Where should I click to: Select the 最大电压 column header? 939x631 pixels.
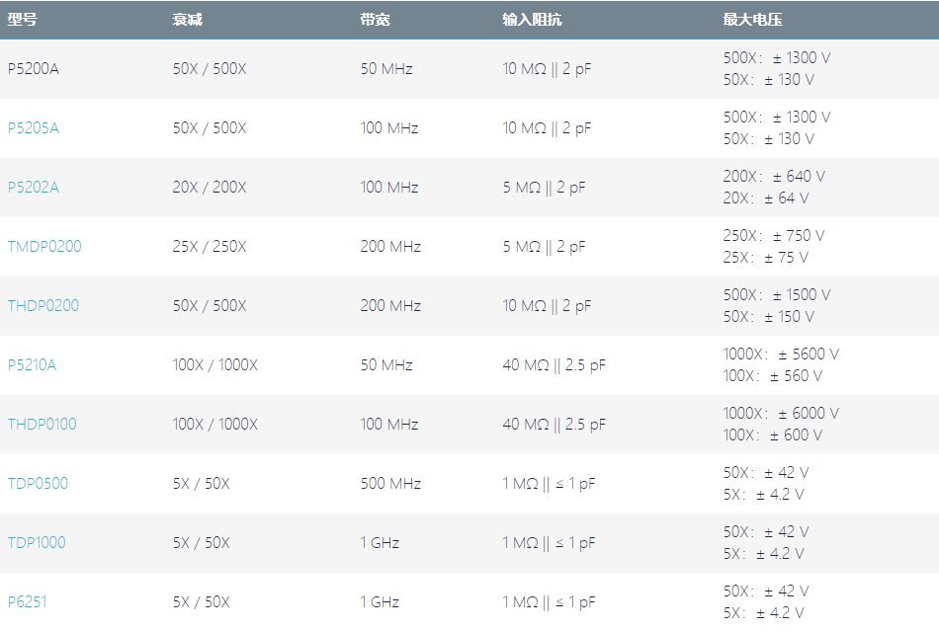click(x=753, y=20)
